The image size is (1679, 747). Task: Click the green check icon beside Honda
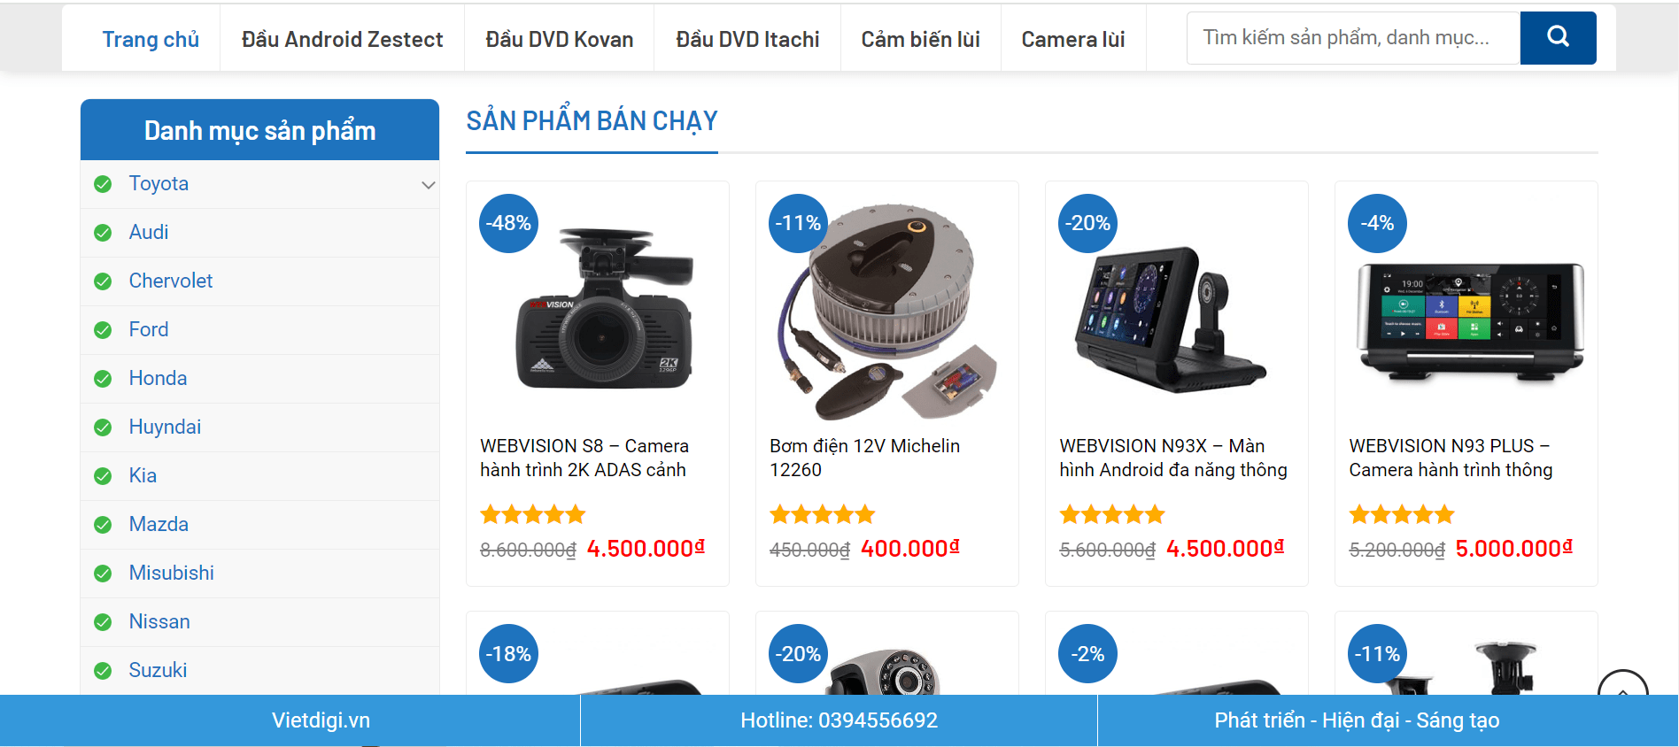(103, 379)
